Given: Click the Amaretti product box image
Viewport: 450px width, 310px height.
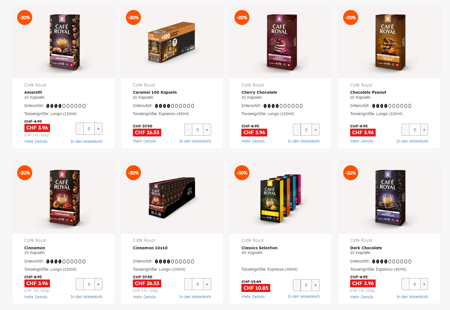Looking at the screenshot, I should pos(65,42).
